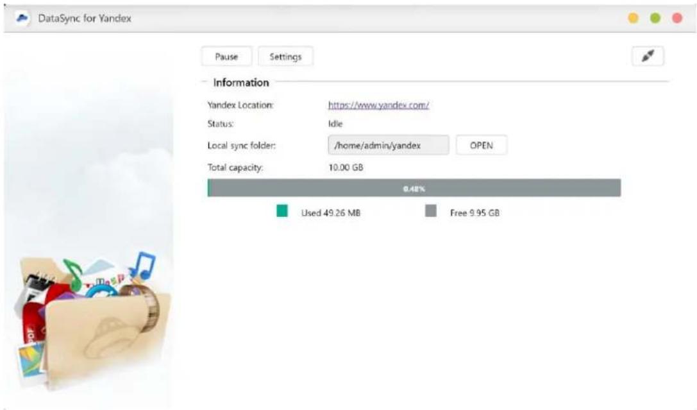Click the green Used legend swatch
697x410 pixels.
[x=282, y=211]
